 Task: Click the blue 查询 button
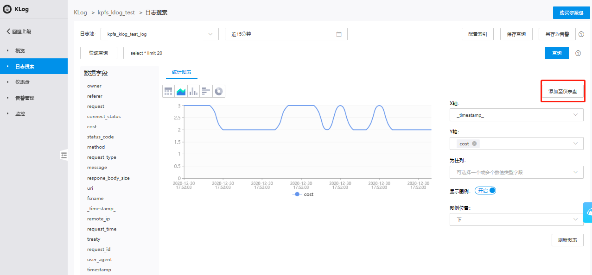(x=556, y=53)
